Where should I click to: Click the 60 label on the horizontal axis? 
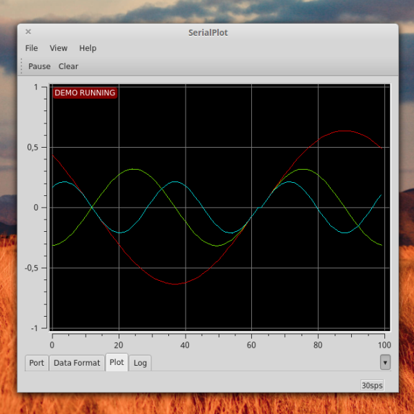coord(251,345)
